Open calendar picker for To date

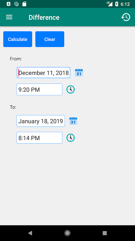[x=73, y=121]
